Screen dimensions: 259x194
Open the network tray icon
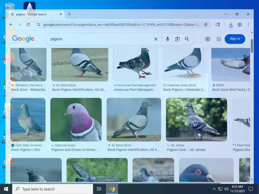pyautogui.click(x=220, y=189)
